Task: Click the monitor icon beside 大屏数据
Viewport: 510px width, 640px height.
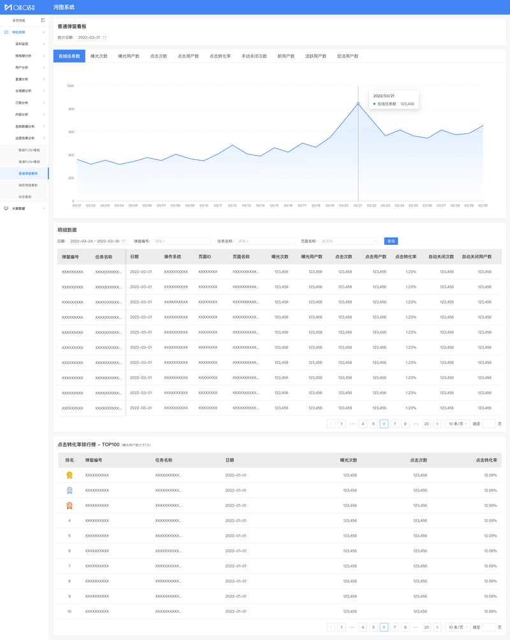Action: click(6, 208)
